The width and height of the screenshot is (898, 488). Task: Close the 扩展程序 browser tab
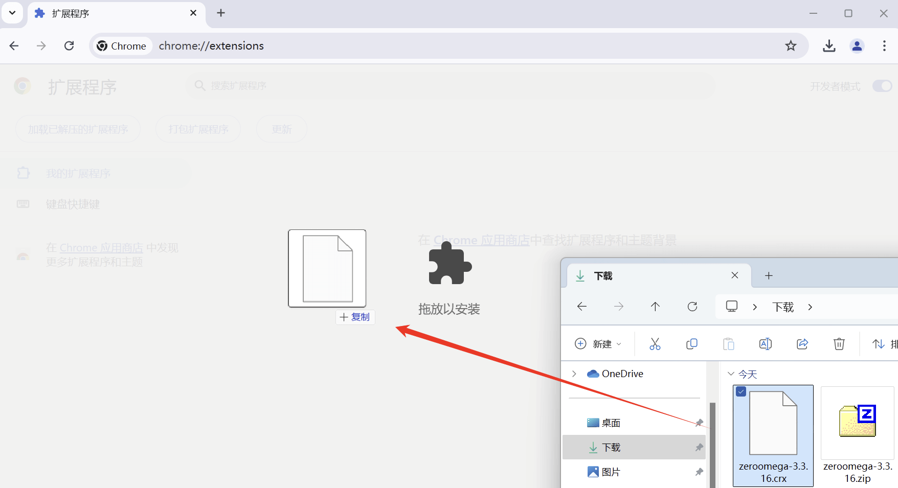193,13
